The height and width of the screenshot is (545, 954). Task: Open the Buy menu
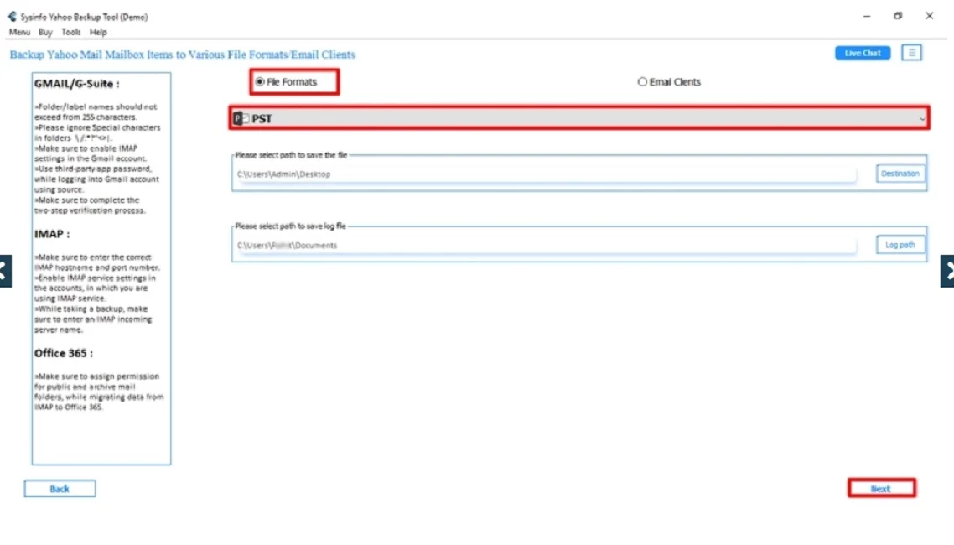coord(45,32)
